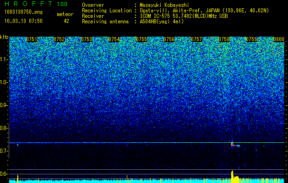Screen dimensions: 288x183
Task: Click the 0752 time marker
Action: click(59, 39)
